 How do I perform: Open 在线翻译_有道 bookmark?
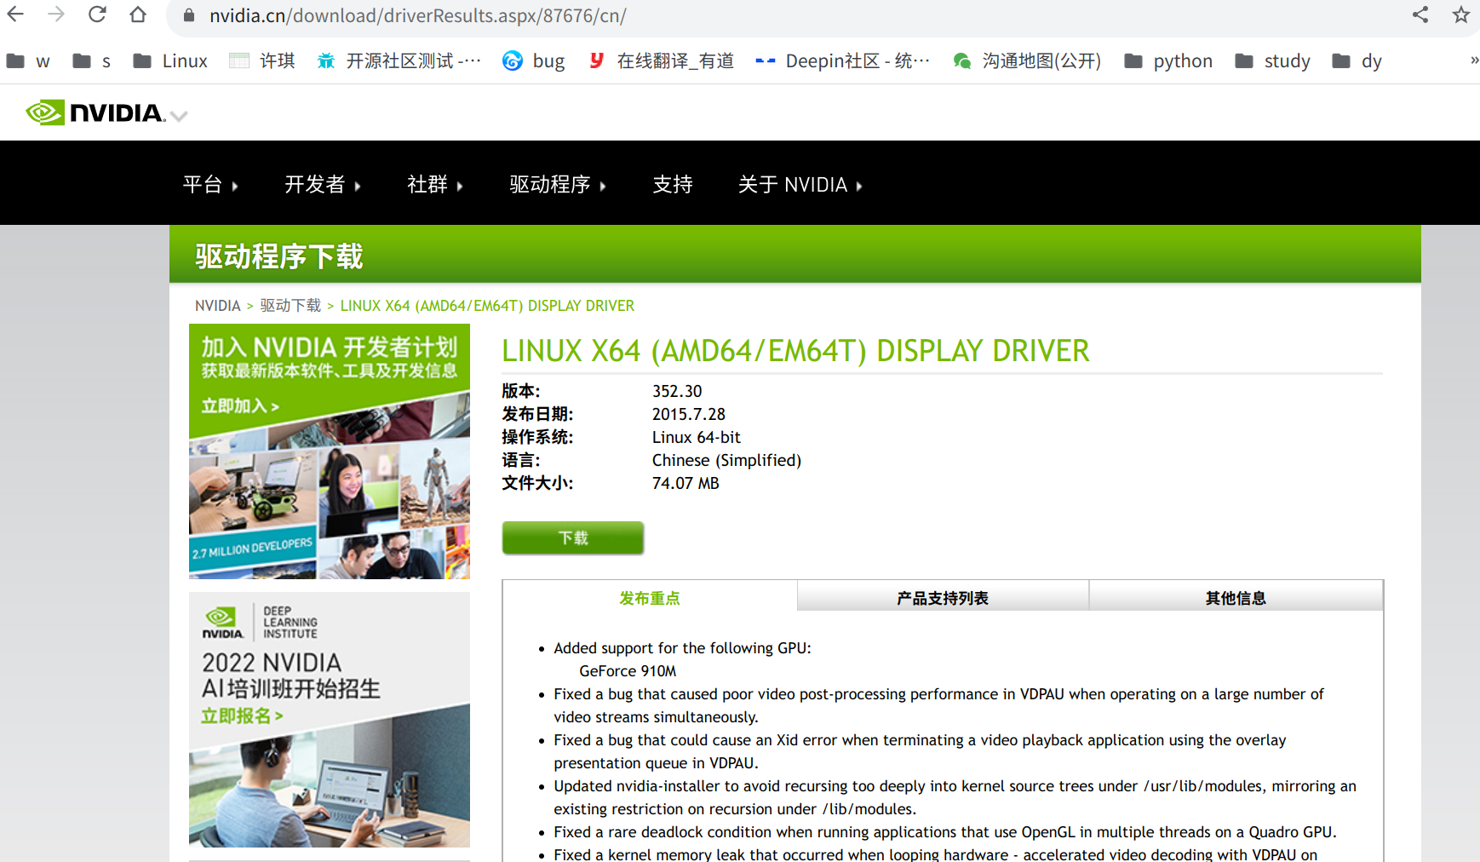[x=661, y=61]
